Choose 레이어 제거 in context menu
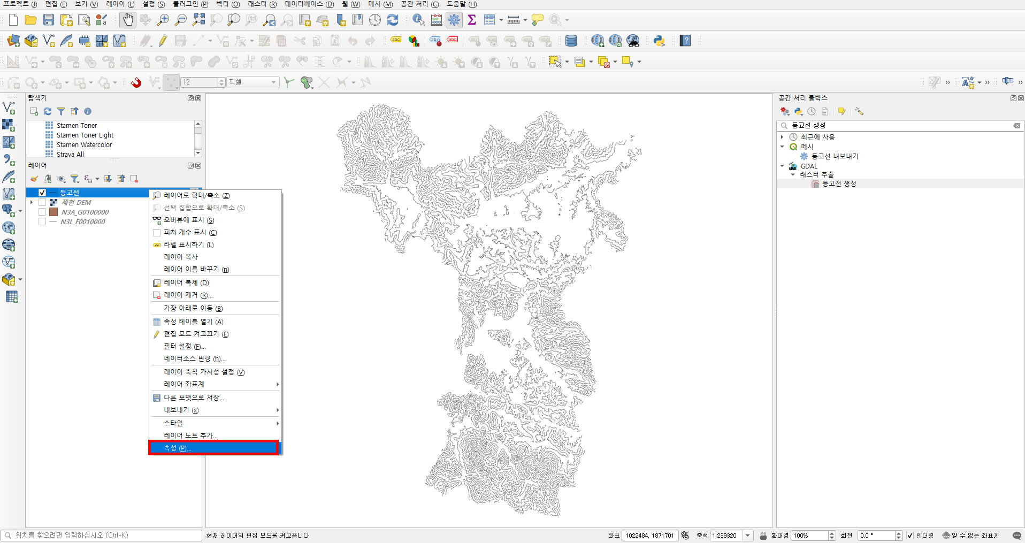Screen dimensions: 1025x543 click(x=215, y=295)
